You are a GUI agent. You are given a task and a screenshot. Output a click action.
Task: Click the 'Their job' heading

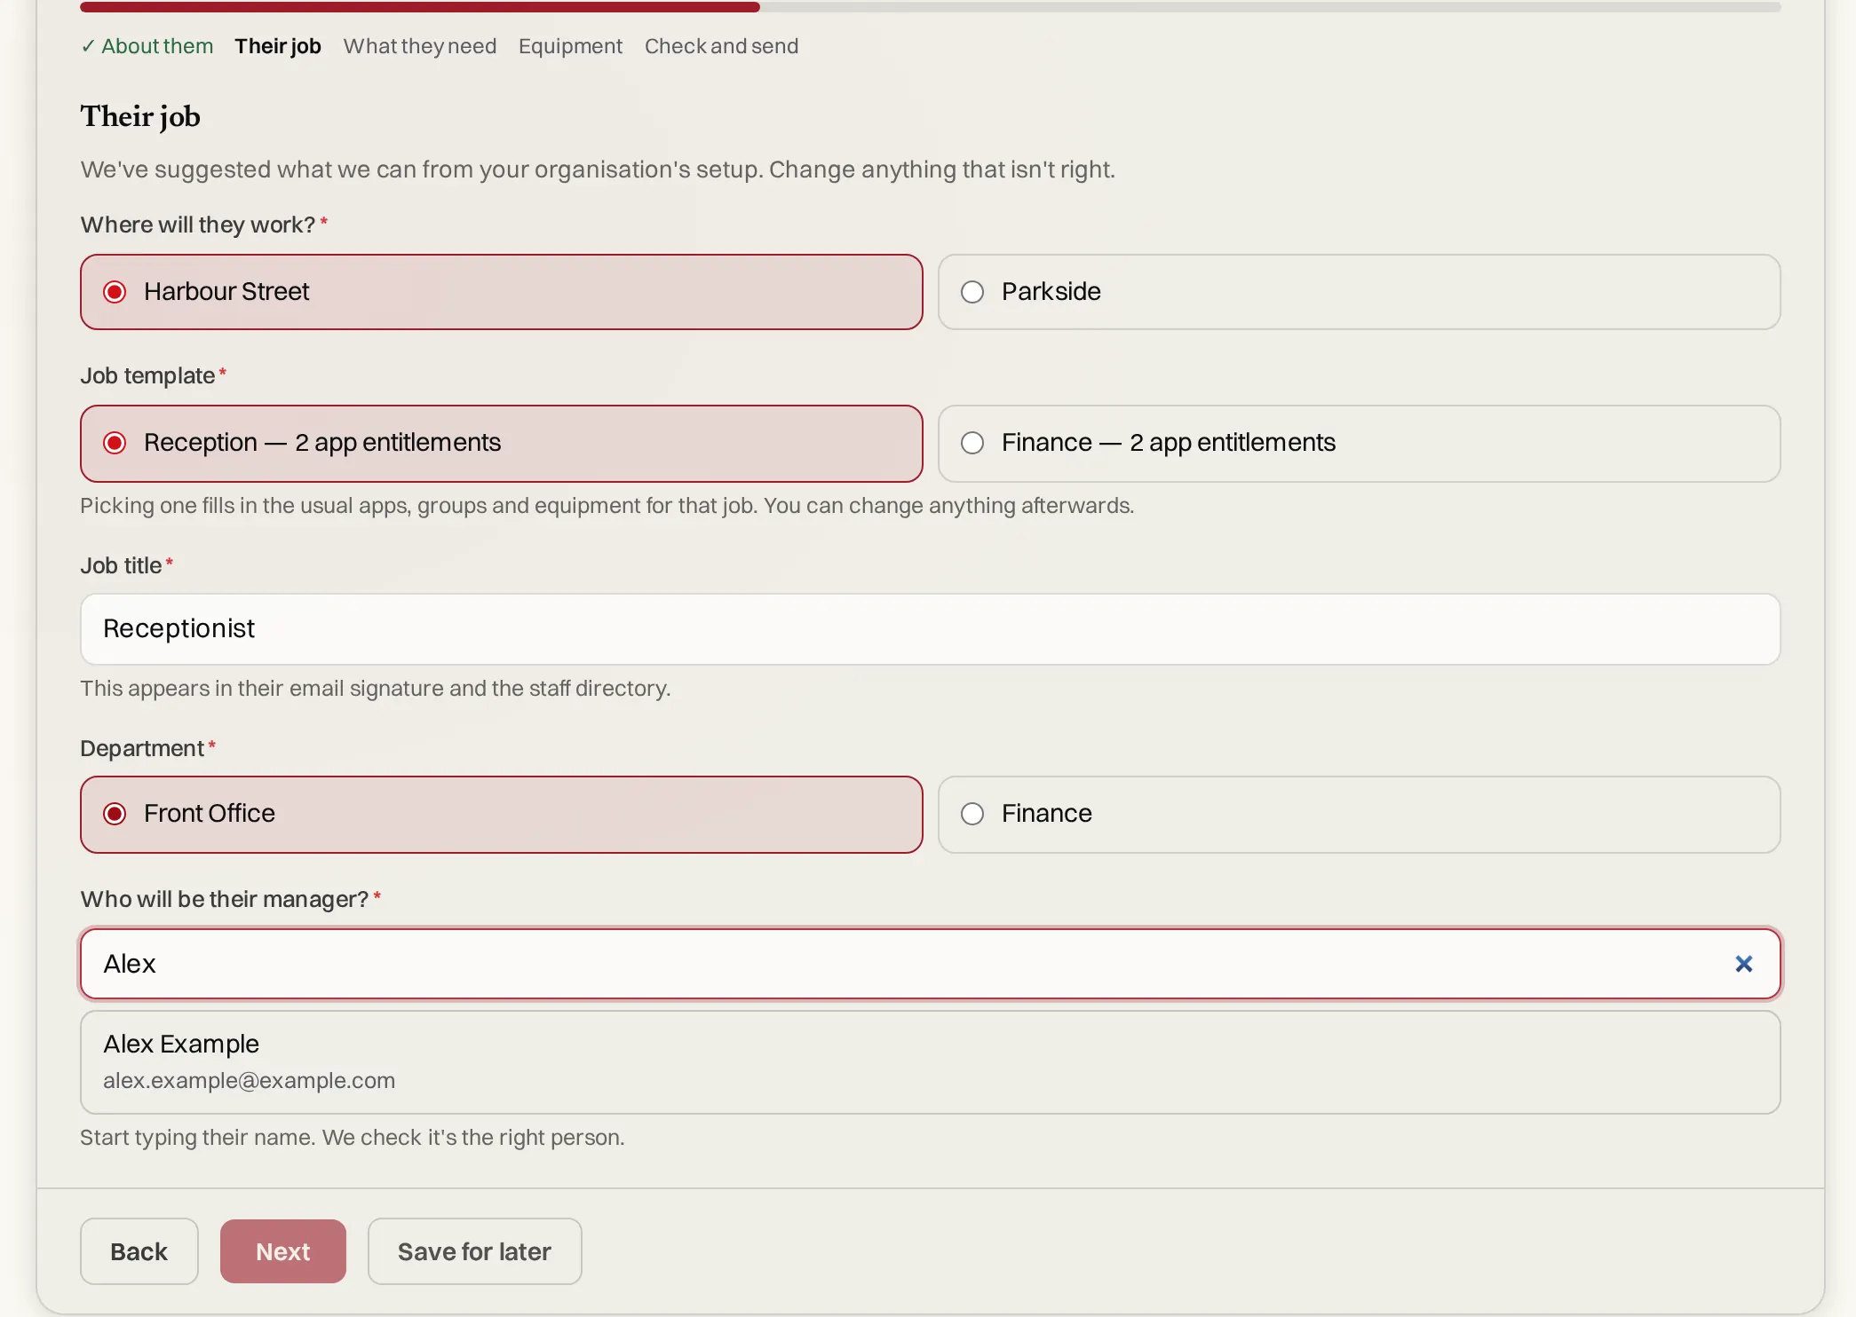(x=140, y=117)
